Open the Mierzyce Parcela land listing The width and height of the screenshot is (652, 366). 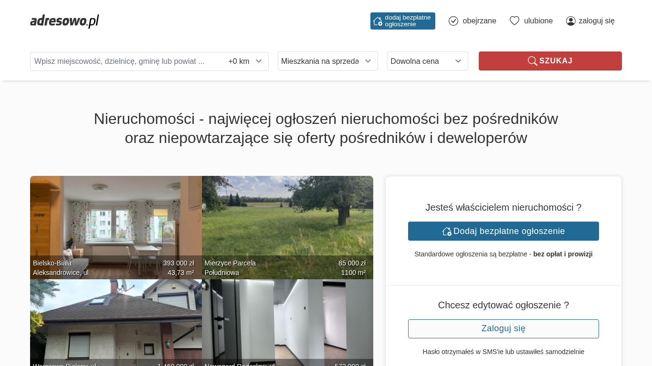coord(287,219)
